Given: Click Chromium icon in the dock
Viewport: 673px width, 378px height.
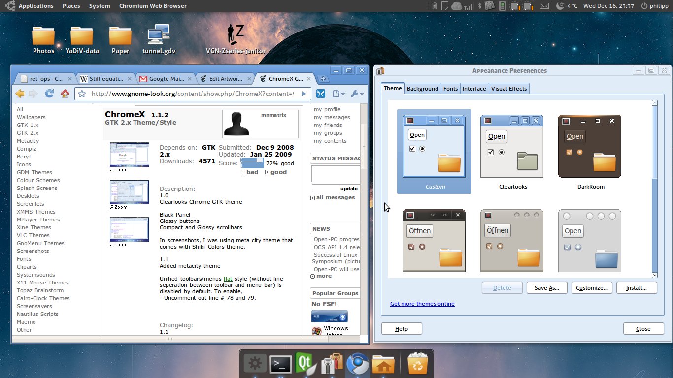Looking at the screenshot, I should point(357,364).
